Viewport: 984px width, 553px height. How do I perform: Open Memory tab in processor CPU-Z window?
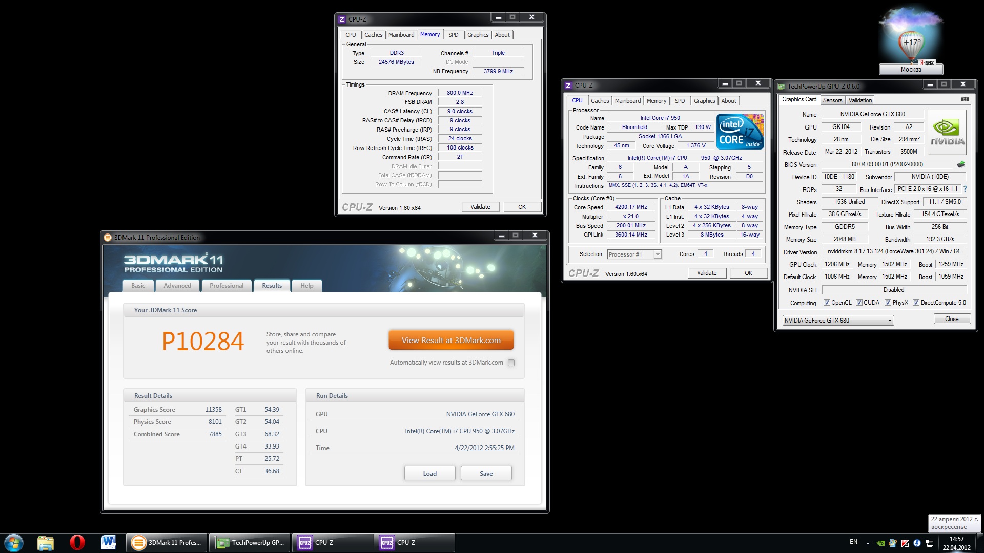click(x=657, y=101)
